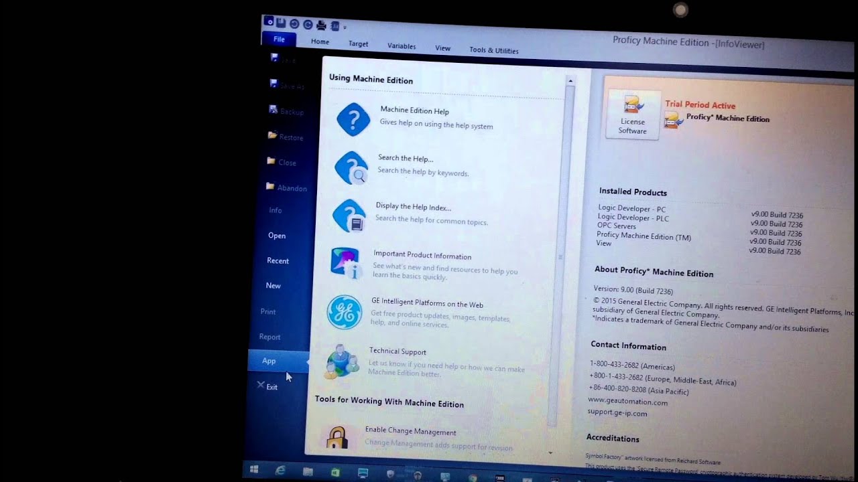Click the Save icon in quick access toolbar
The width and height of the screenshot is (858, 482).
pos(281,23)
